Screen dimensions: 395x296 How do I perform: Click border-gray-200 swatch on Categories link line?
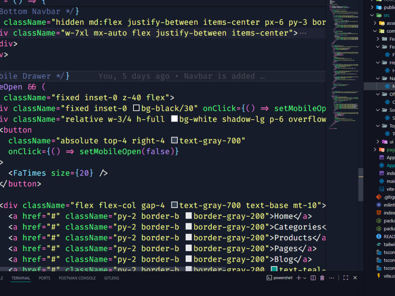(x=189, y=227)
